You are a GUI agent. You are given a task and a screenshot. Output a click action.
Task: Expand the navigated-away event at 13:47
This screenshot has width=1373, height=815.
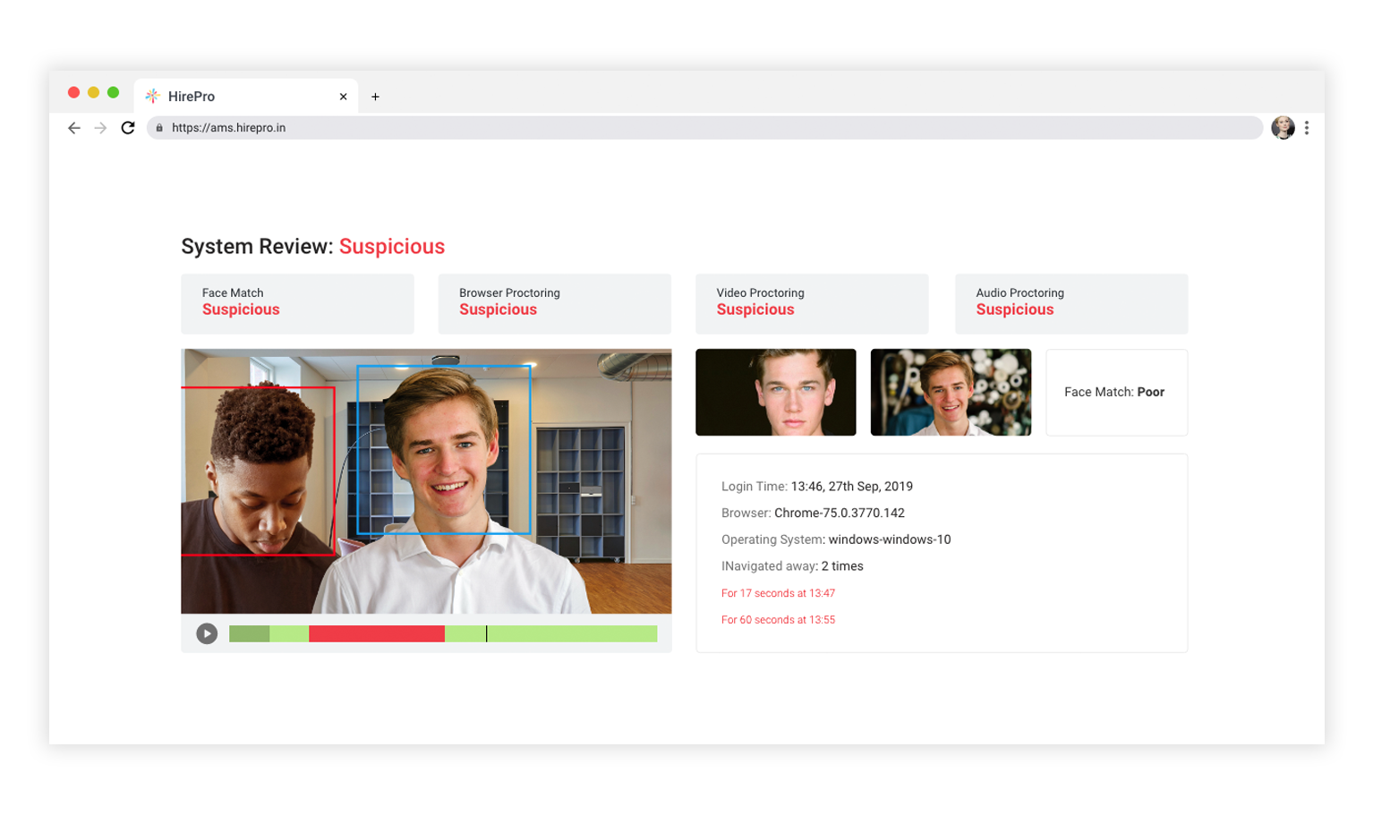point(778,592)
